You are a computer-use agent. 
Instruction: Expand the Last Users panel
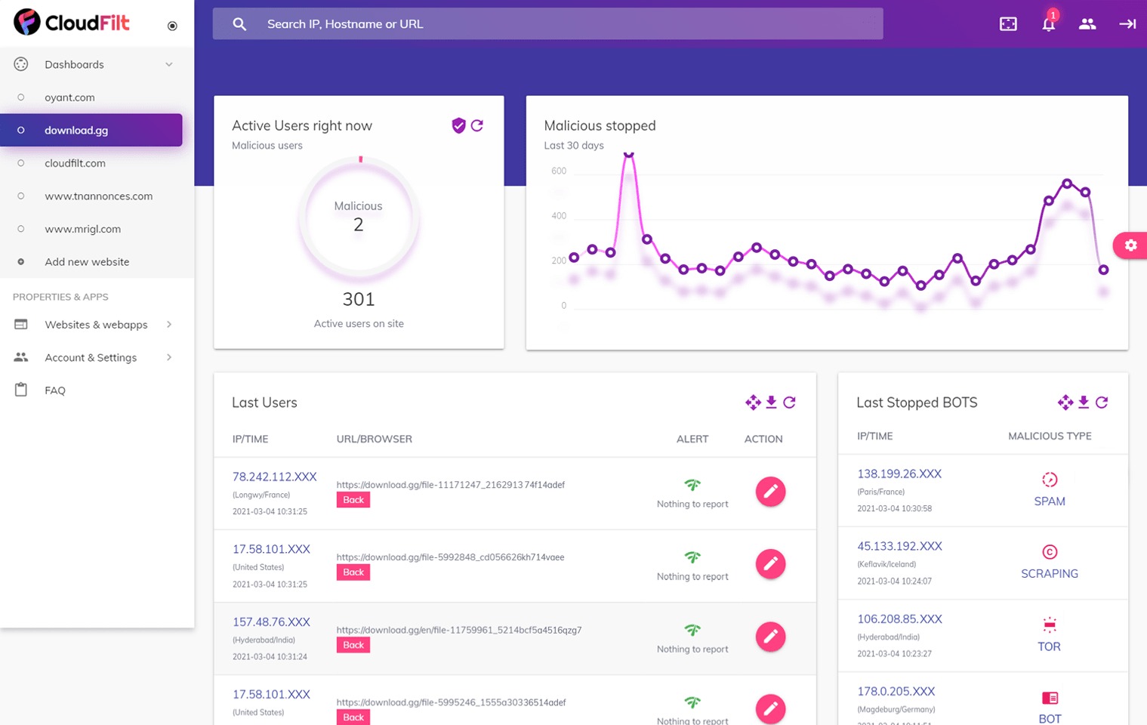point(753,403)
